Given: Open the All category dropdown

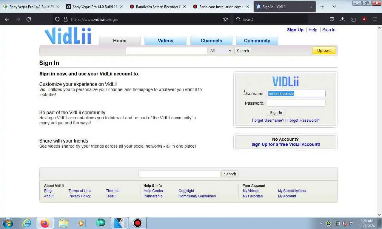Looking at the screenshot, I should [221, 51].
